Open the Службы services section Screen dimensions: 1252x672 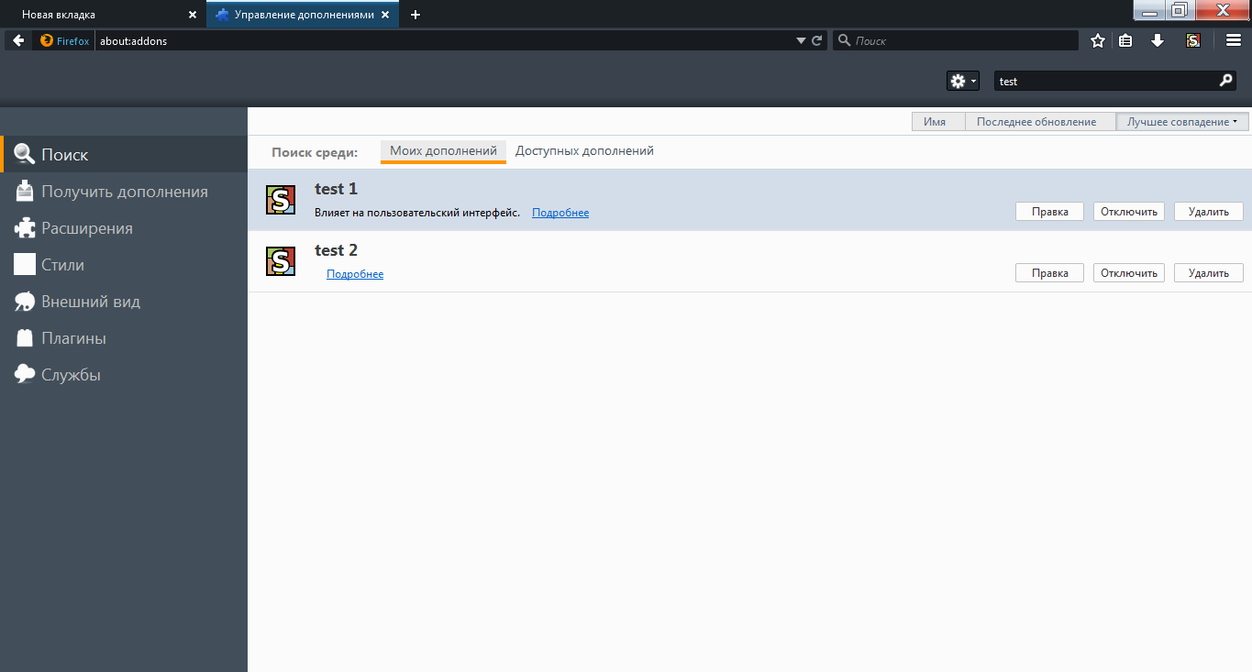(73, 374)
